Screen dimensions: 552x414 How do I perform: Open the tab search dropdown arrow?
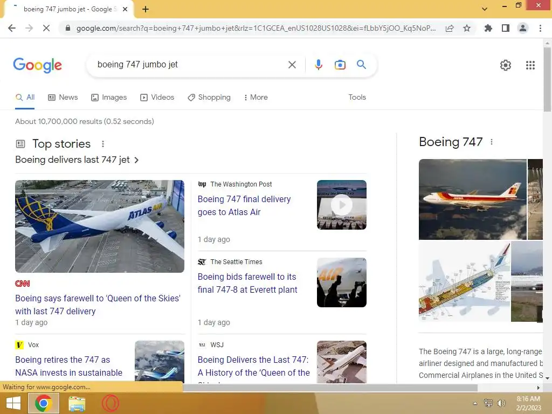coord(485,9)
